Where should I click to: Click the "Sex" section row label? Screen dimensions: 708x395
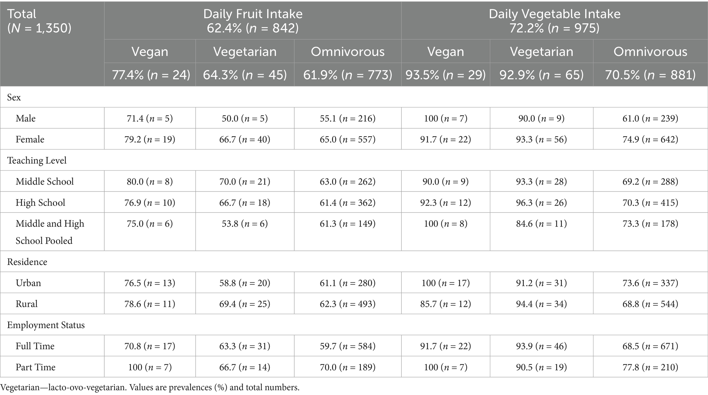[x=14, y=97]
